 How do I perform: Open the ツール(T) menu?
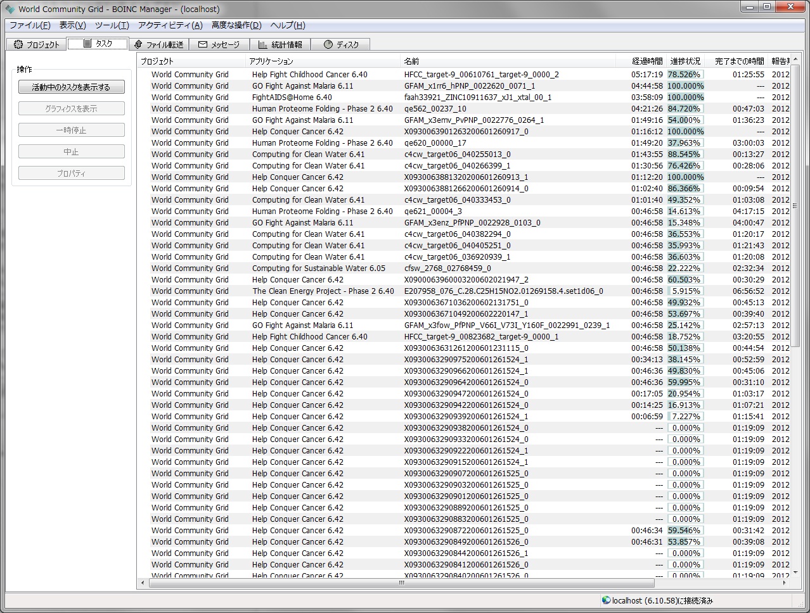[x=112, y=25]
